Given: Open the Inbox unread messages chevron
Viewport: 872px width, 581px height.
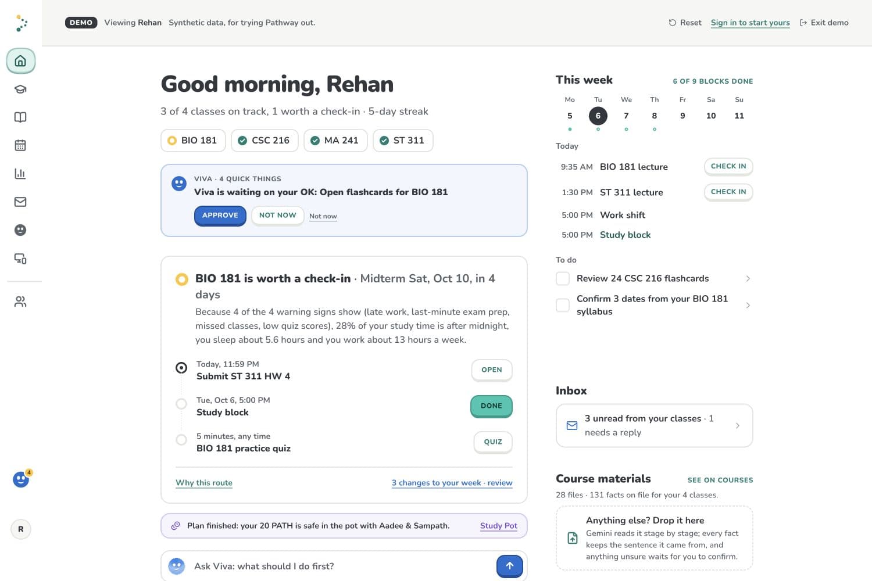Looking at the screenshot, I should coord(737,426).
